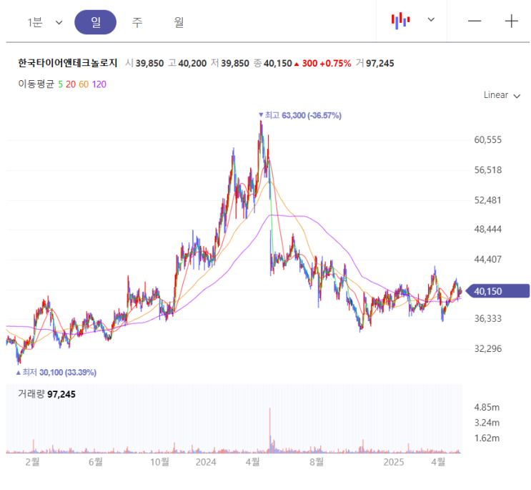Toggle the 60-day moving average line
531x490 pixels.
[x=84, y=84]
